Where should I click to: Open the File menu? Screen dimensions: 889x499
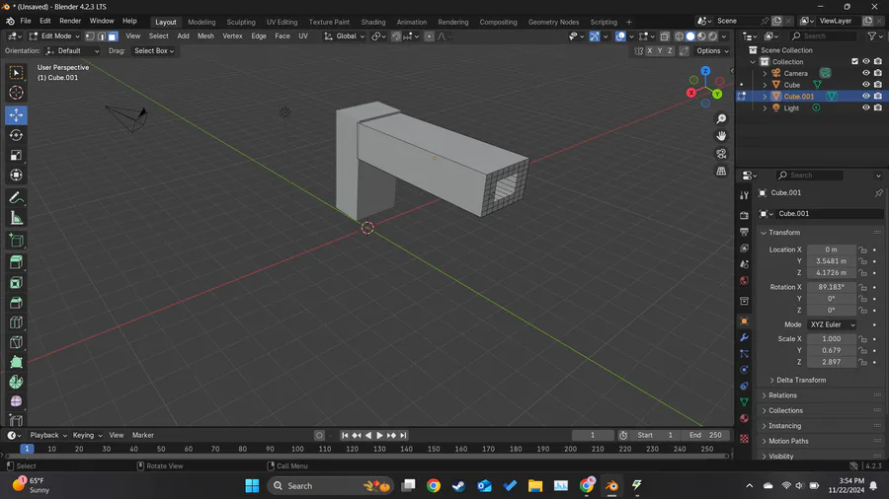click(x=26, y=21)
